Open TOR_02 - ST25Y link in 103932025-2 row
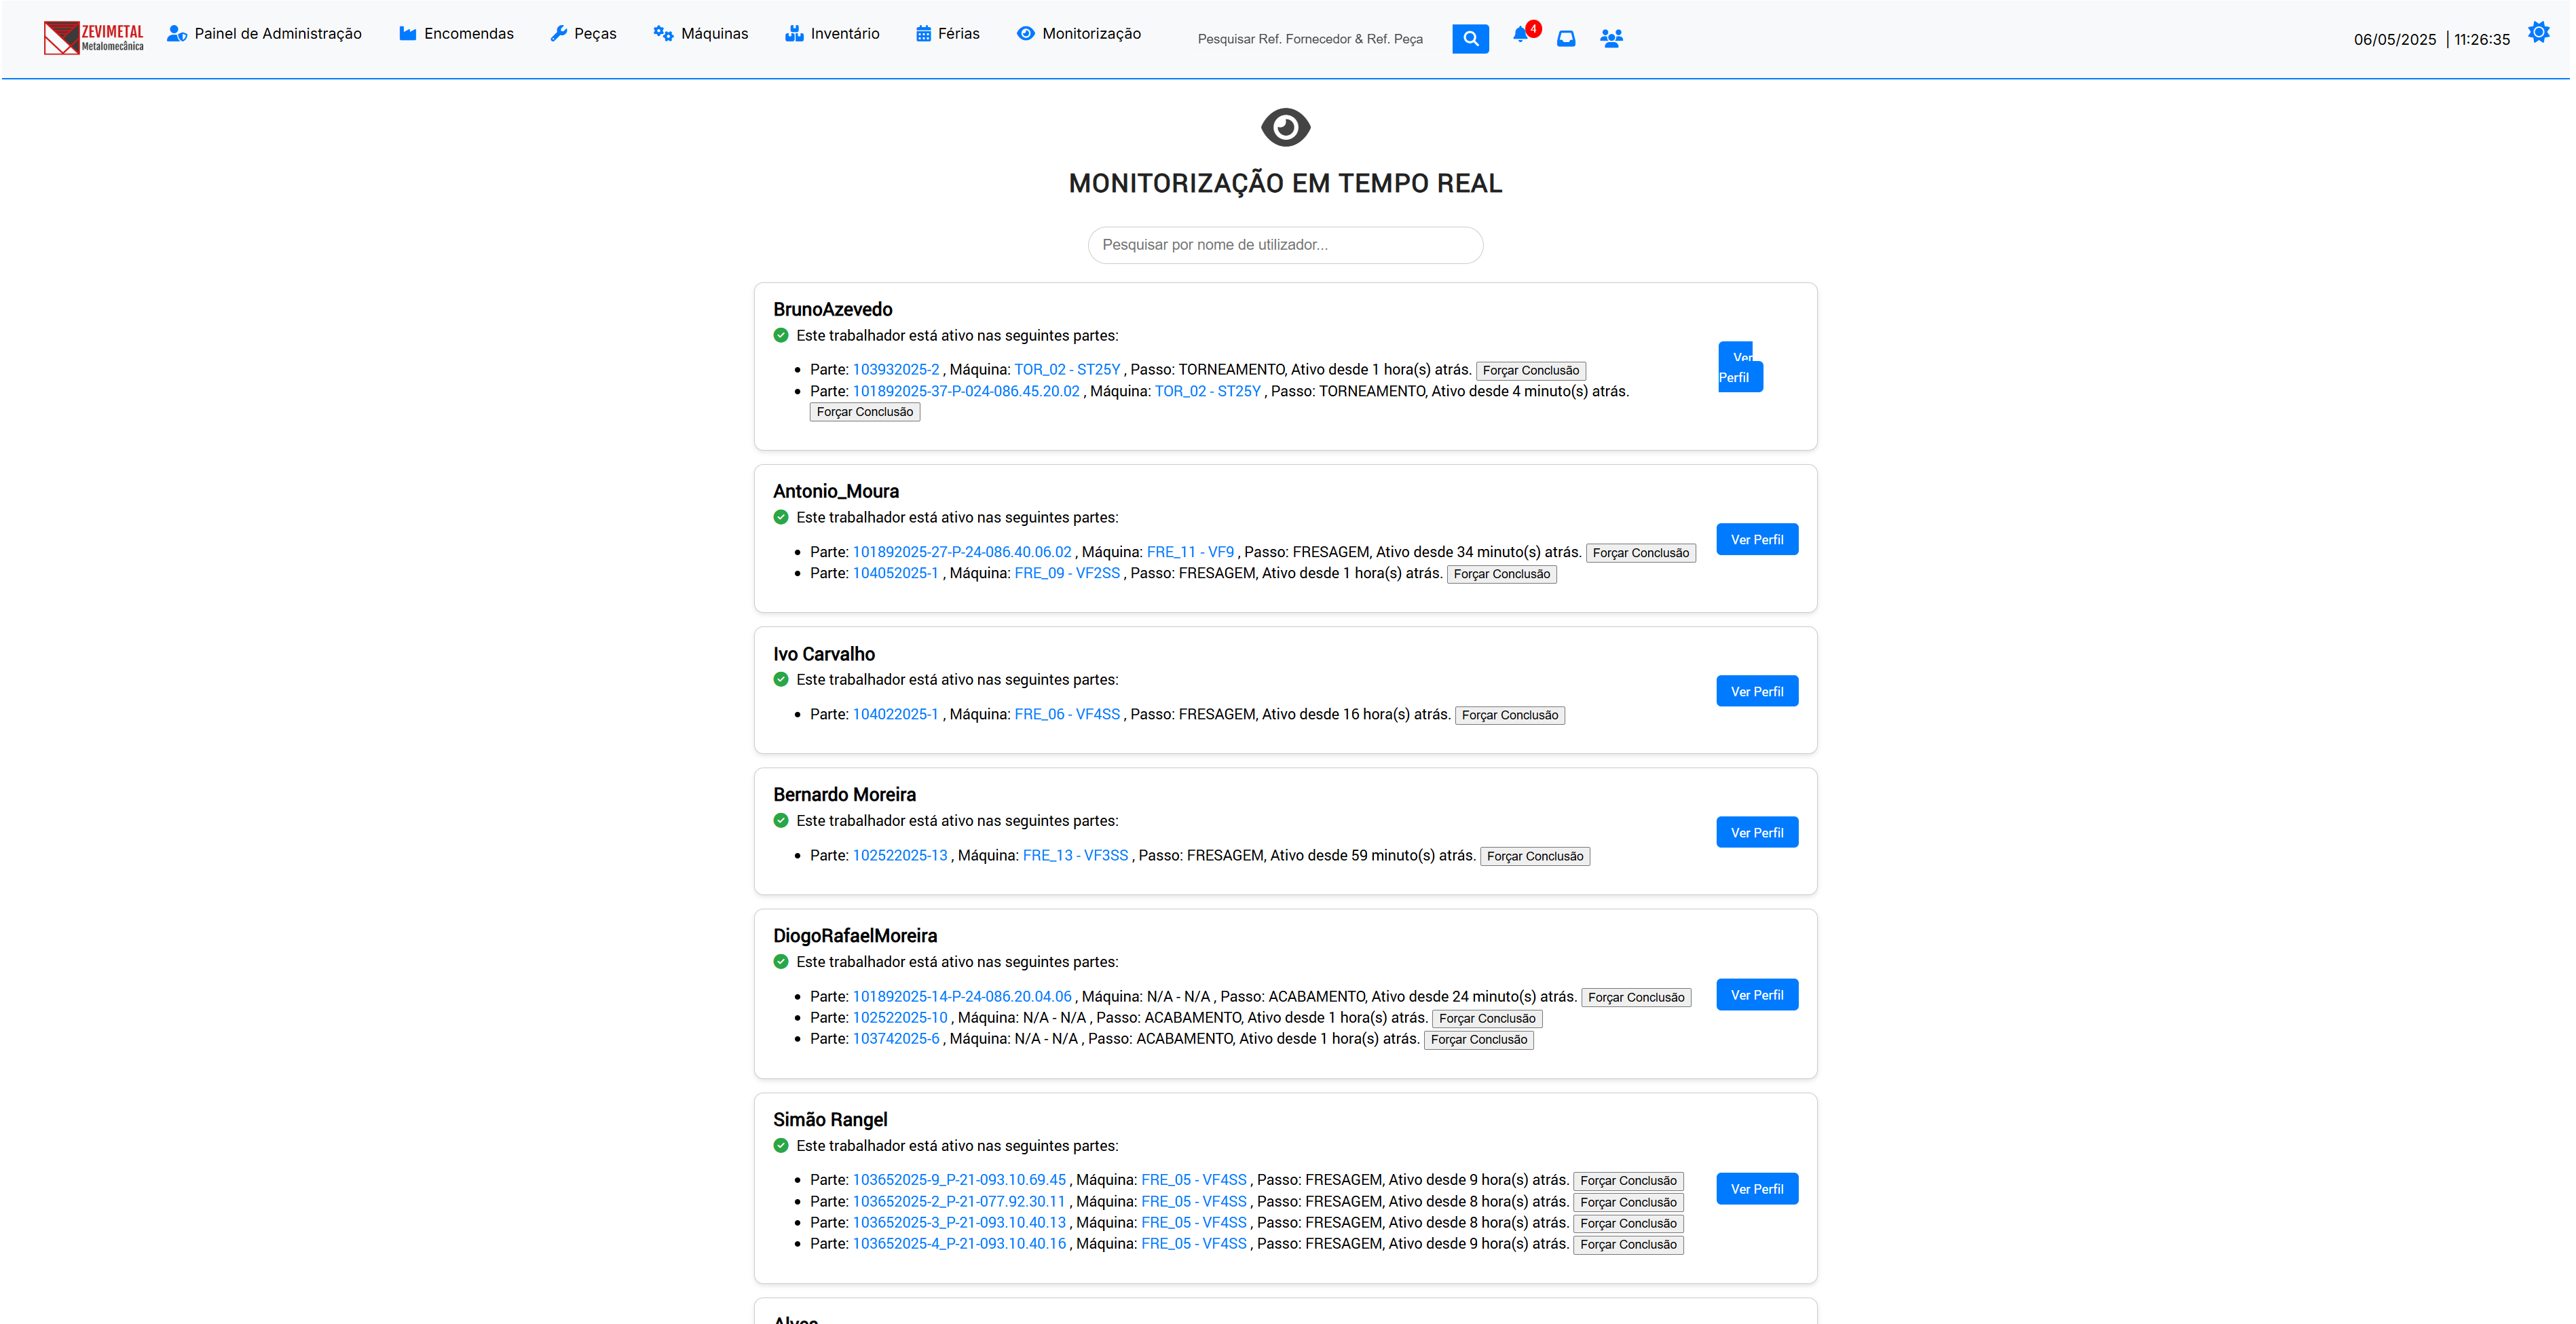The height and width of the screenshot is (1324, 2576). pyautogui.click(x=1067, y=370)
